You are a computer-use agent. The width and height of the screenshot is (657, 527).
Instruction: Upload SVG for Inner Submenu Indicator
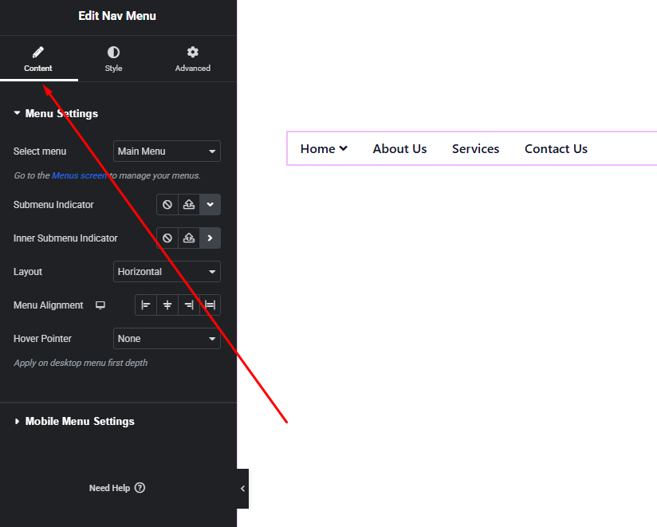tap(189, 238)
